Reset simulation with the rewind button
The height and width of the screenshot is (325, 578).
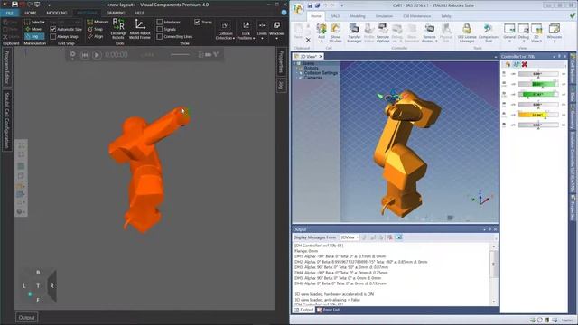[85, 55]
